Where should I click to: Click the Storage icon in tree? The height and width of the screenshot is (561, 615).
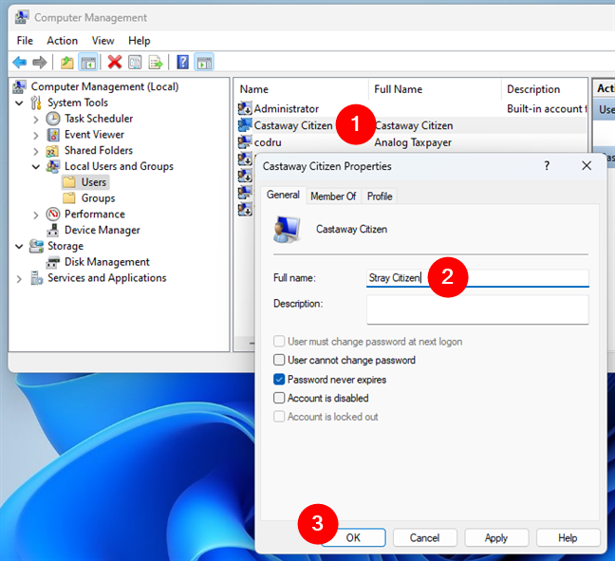[36, 246]
